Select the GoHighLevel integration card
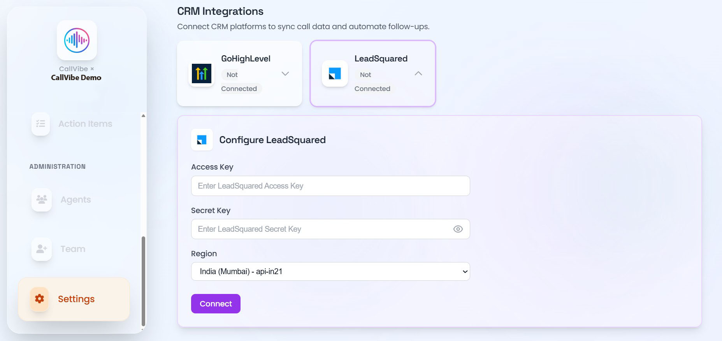 (239, 73)
